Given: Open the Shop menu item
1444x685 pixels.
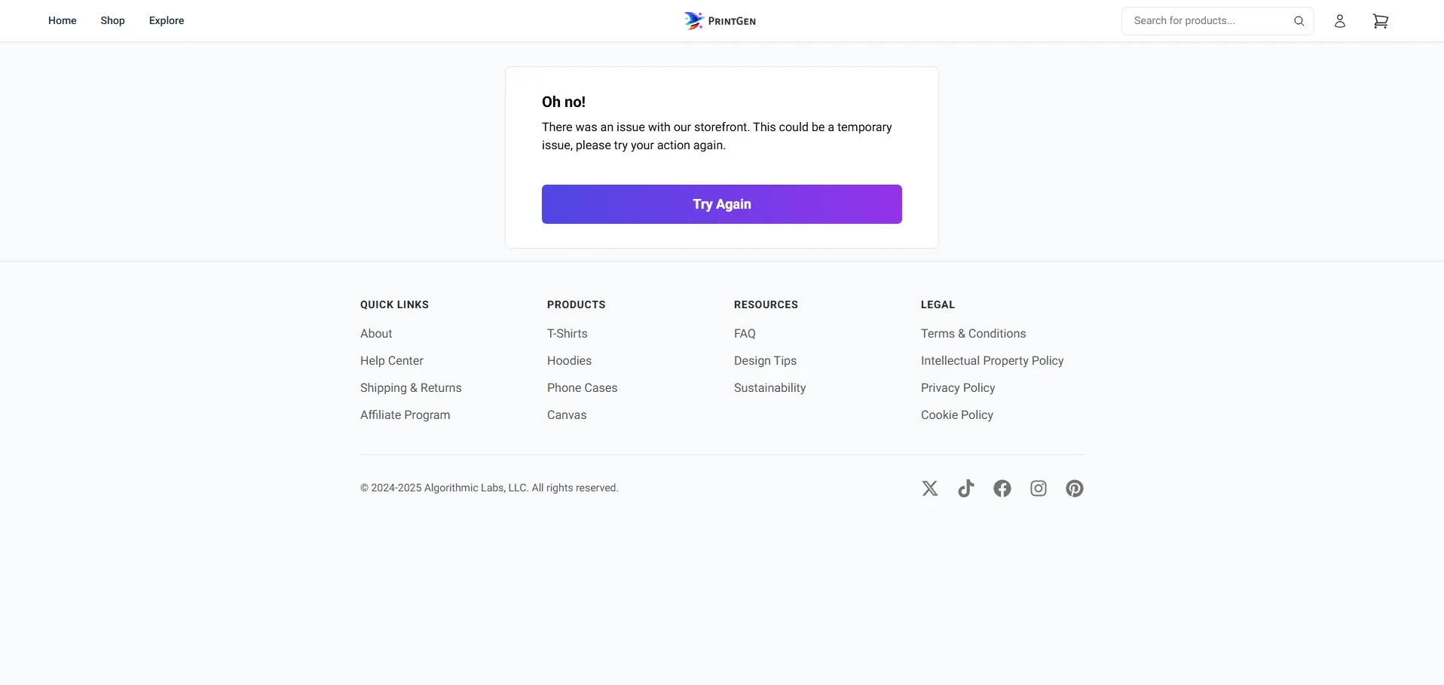Looking at the screenshot, I should point(112,20).
